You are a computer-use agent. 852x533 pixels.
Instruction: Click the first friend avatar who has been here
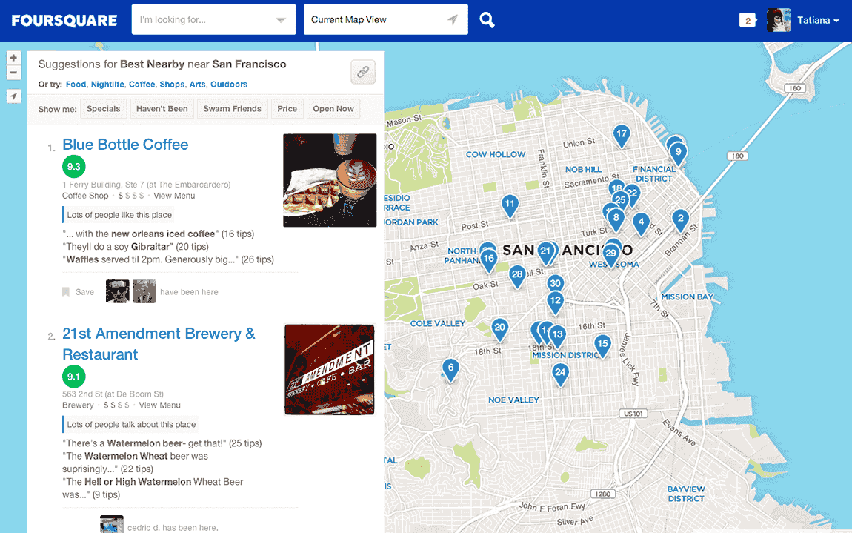click(117, 291)
